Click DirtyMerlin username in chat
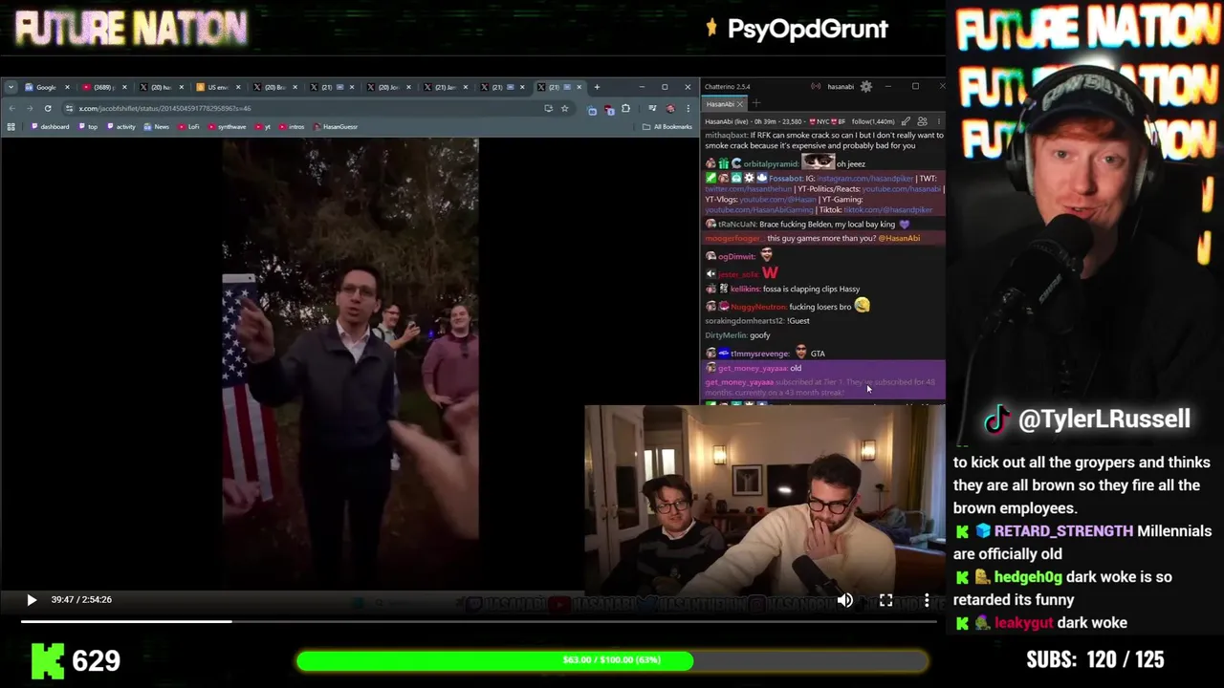This screenshot has width=1224, height=688. click(x=726, y=335)
